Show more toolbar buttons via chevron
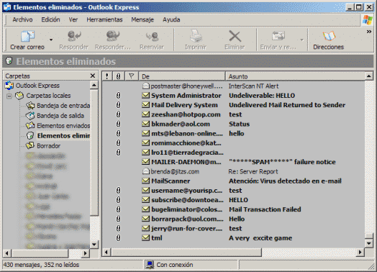 pyautogui.click(x=369, y=32)
